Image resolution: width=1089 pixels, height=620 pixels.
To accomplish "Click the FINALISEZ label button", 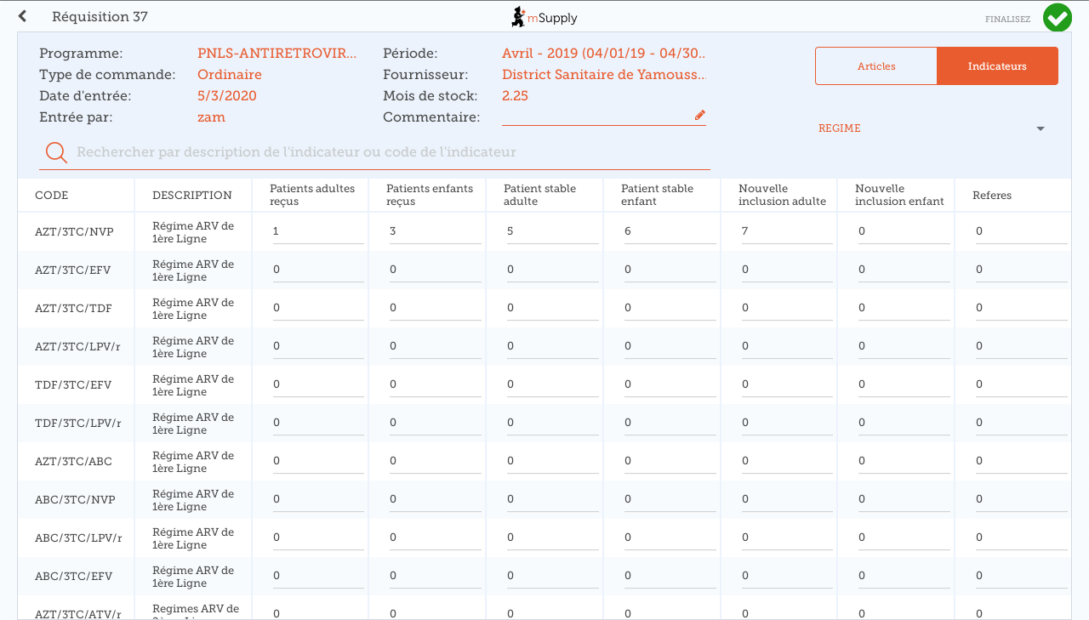I will [1007, 19].
